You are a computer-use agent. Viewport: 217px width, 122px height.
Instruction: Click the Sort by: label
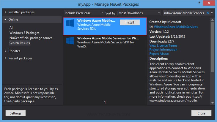[111, 13]
